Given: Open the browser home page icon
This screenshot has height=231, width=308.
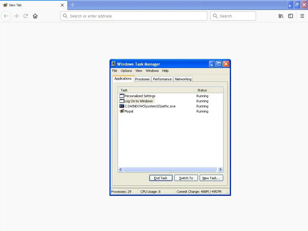Looking at the screenshot, I should 35,16.
